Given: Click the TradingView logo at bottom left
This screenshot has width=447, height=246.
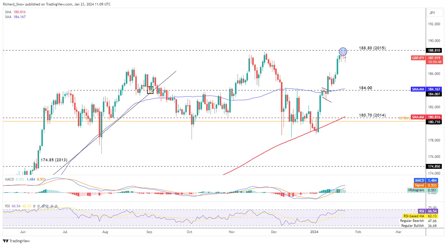Looking at the screenshot, I should (16, 241).
